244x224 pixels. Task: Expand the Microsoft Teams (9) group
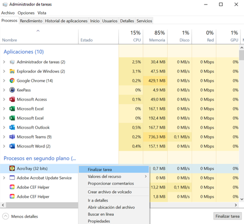tap(4, 137)
